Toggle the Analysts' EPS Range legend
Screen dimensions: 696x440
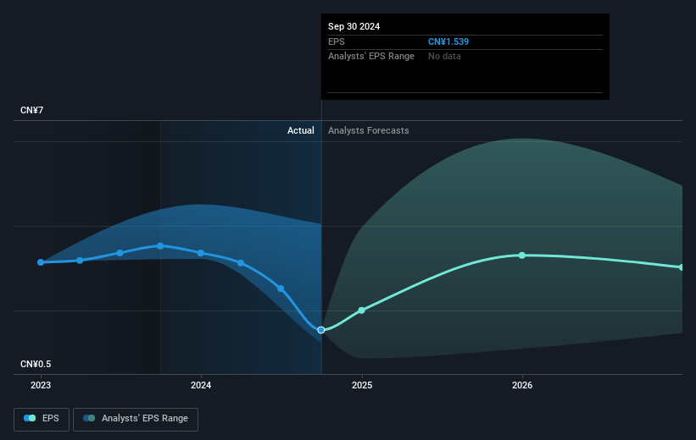(136, 419)
